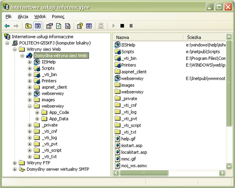Expand the Witryny FTP node
The image size is (235, 188).
15,163
